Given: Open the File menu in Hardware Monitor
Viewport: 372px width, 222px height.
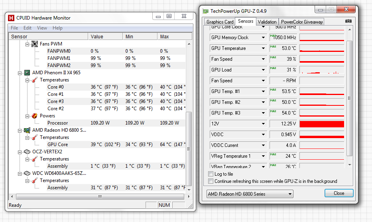Looking at the screenshot, I should pos(14,28).
